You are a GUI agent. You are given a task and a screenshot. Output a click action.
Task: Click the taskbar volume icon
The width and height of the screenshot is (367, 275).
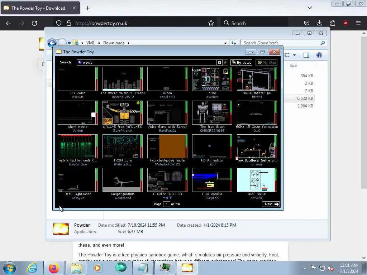pos(331,269)
